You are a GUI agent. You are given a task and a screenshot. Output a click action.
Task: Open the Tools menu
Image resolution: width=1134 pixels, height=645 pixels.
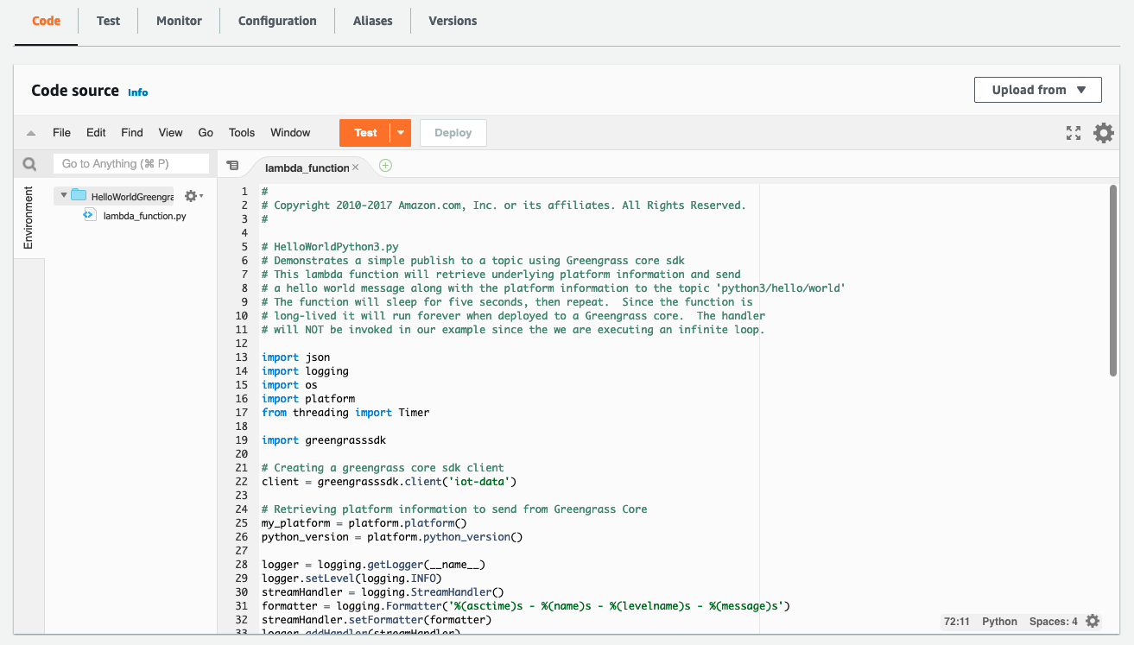pyautogui.click(x=242, y=133)
